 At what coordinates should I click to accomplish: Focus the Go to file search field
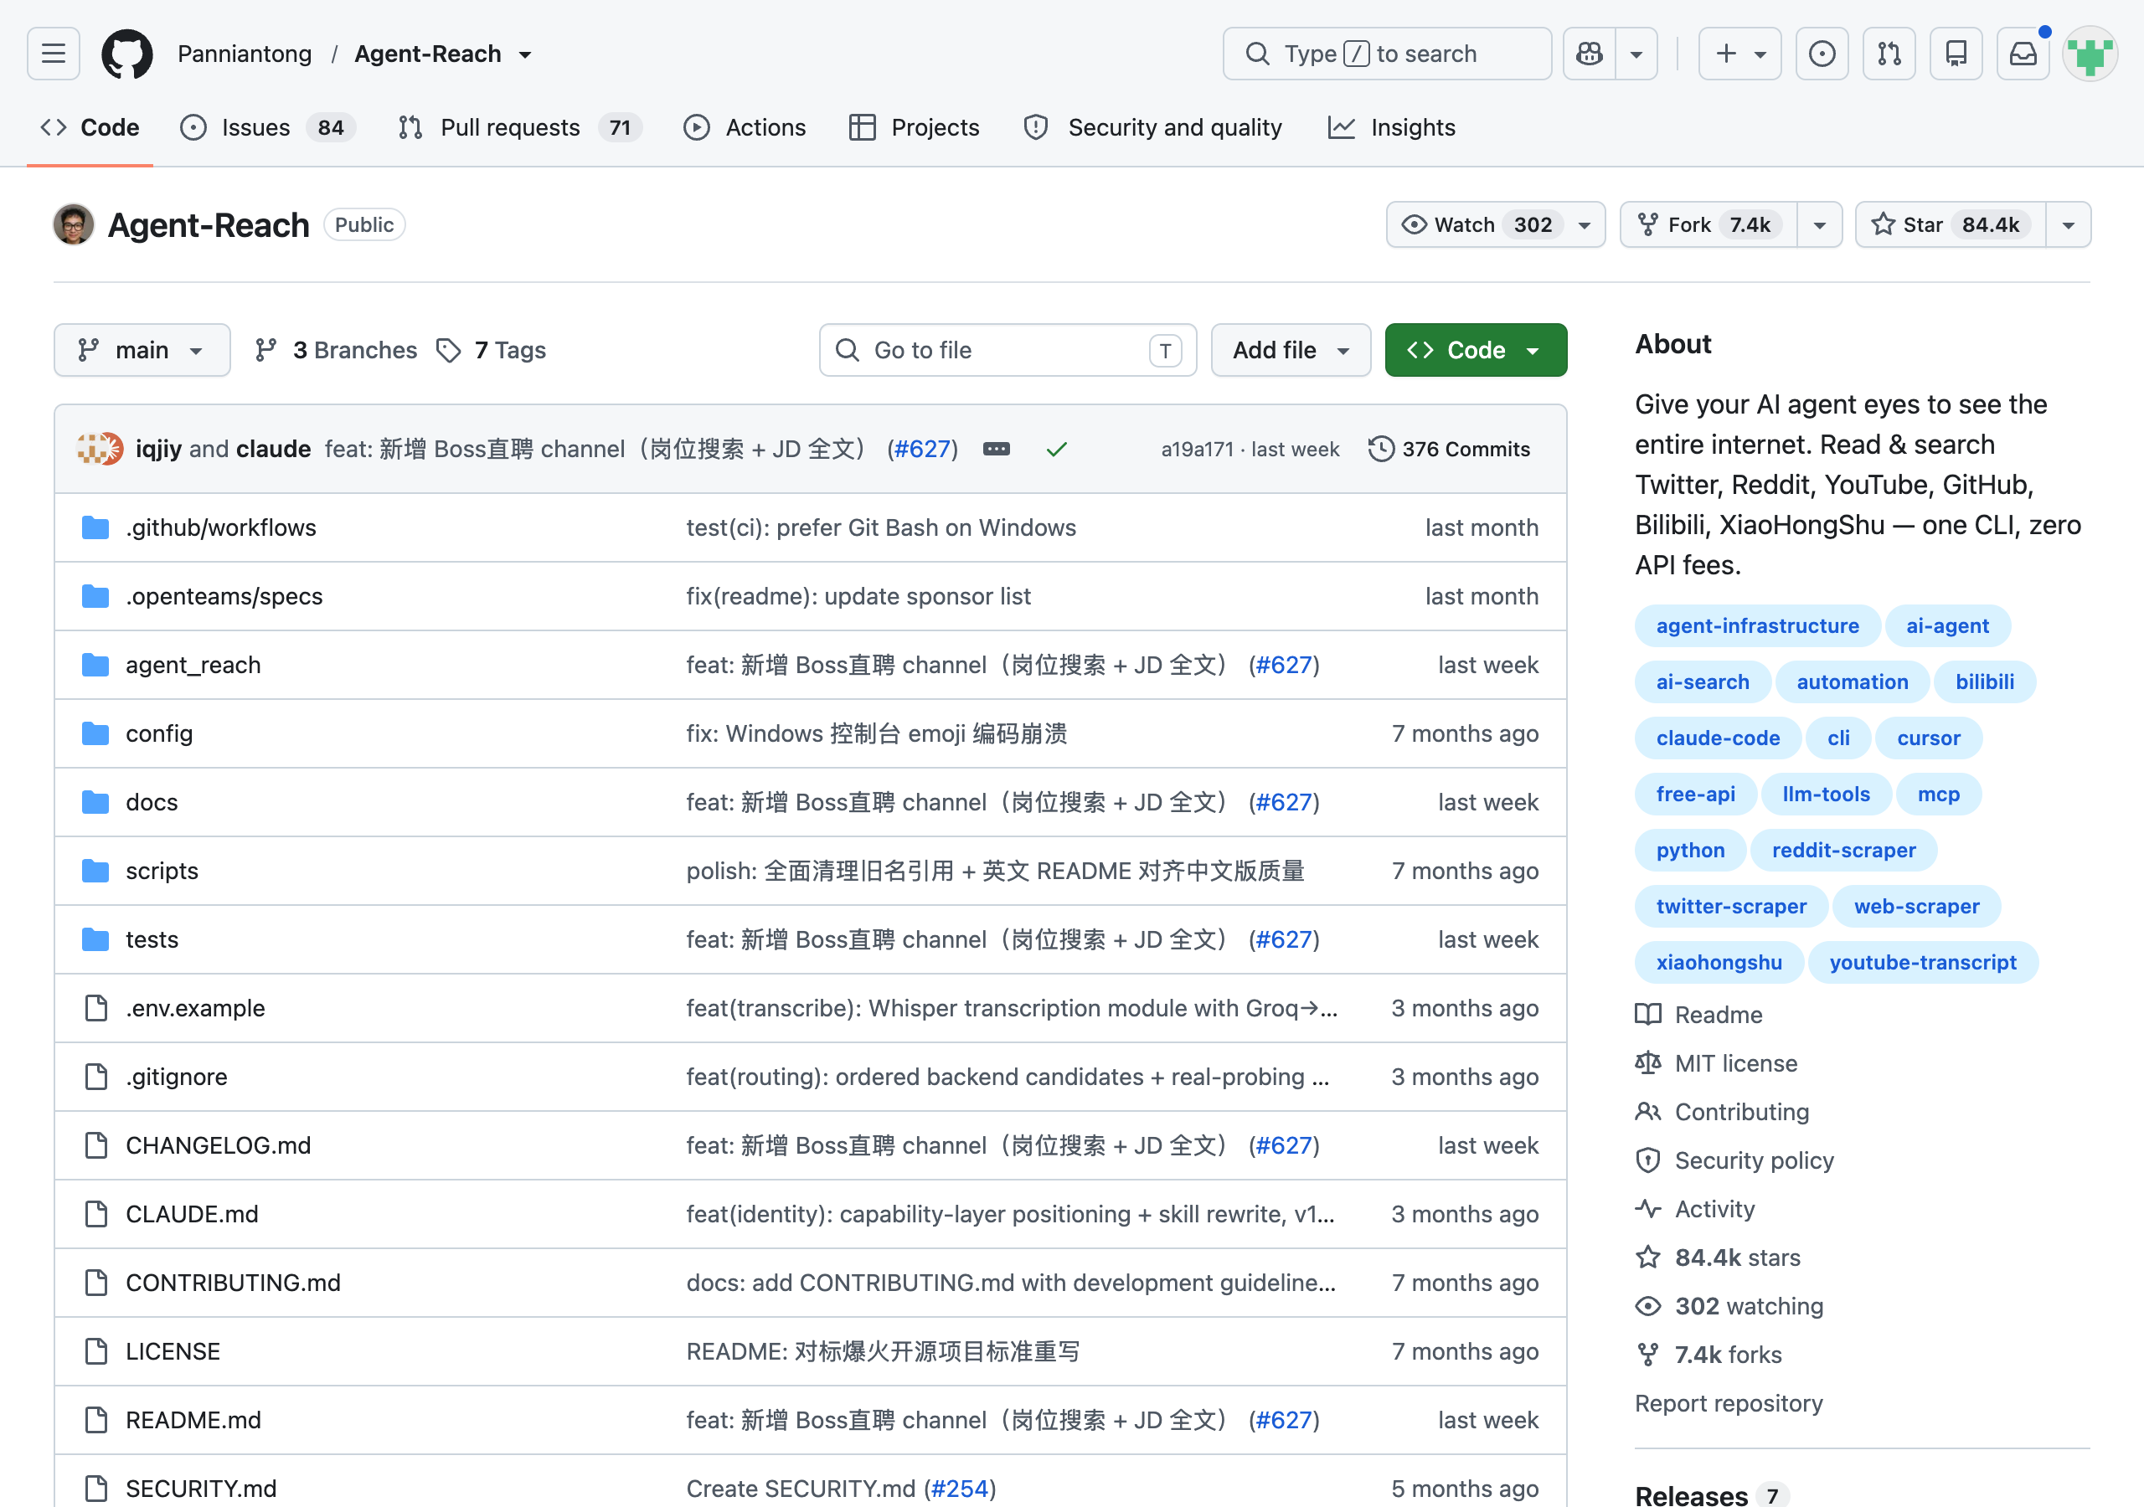point(1008,350)
